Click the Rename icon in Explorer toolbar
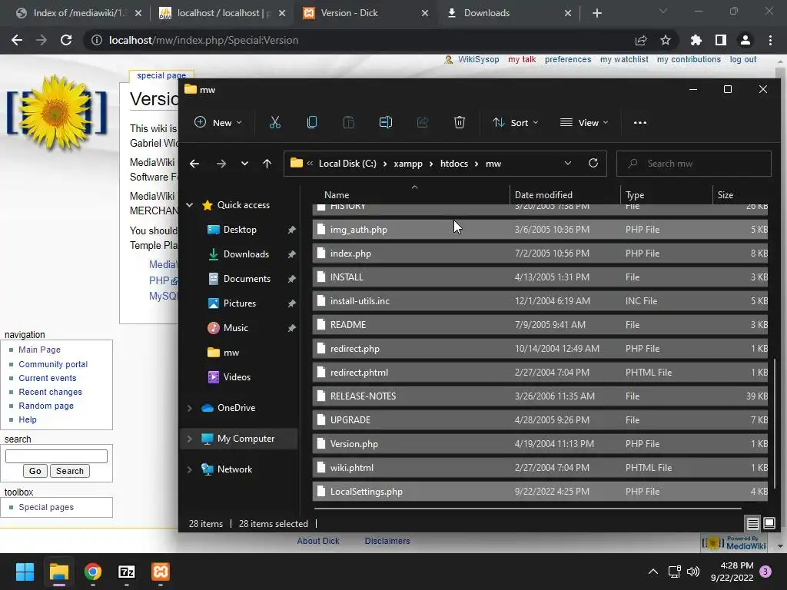 tap(386, 122)
